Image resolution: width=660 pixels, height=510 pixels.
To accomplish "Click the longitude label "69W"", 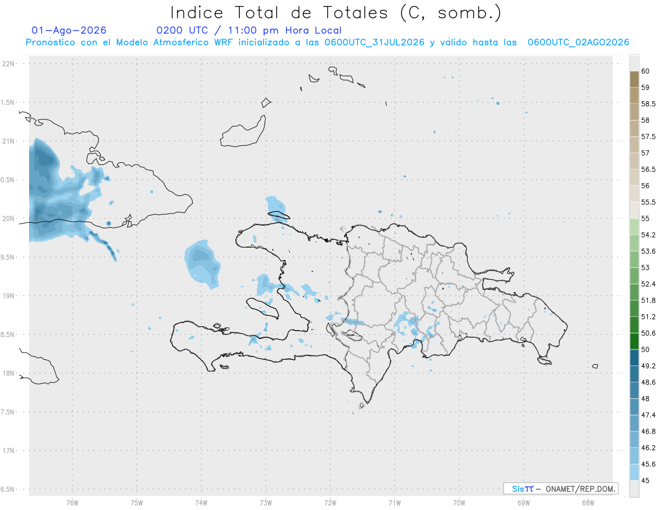I will click(524, 503).
